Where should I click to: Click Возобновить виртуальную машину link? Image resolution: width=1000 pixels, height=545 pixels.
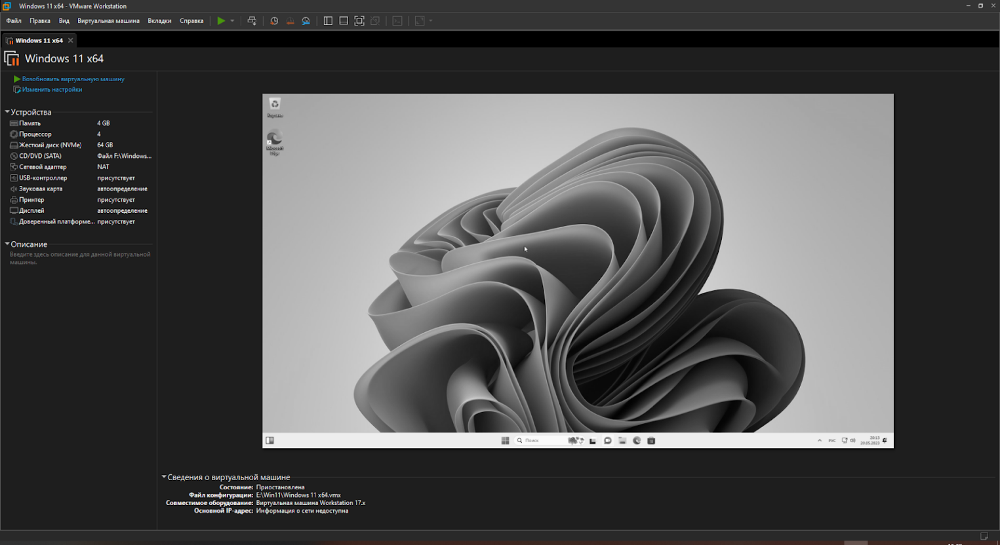(x=73, y=79)
